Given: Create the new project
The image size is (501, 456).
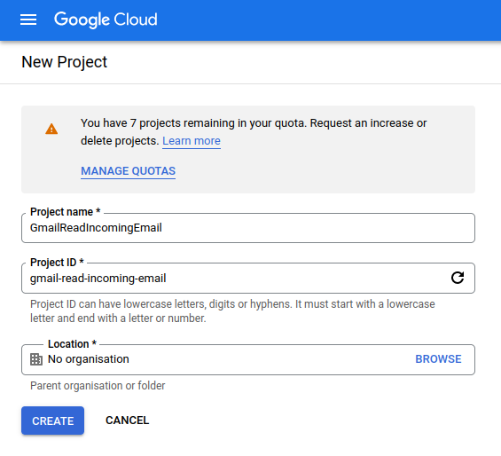Looking at the screenshot, I should (52, 421).
